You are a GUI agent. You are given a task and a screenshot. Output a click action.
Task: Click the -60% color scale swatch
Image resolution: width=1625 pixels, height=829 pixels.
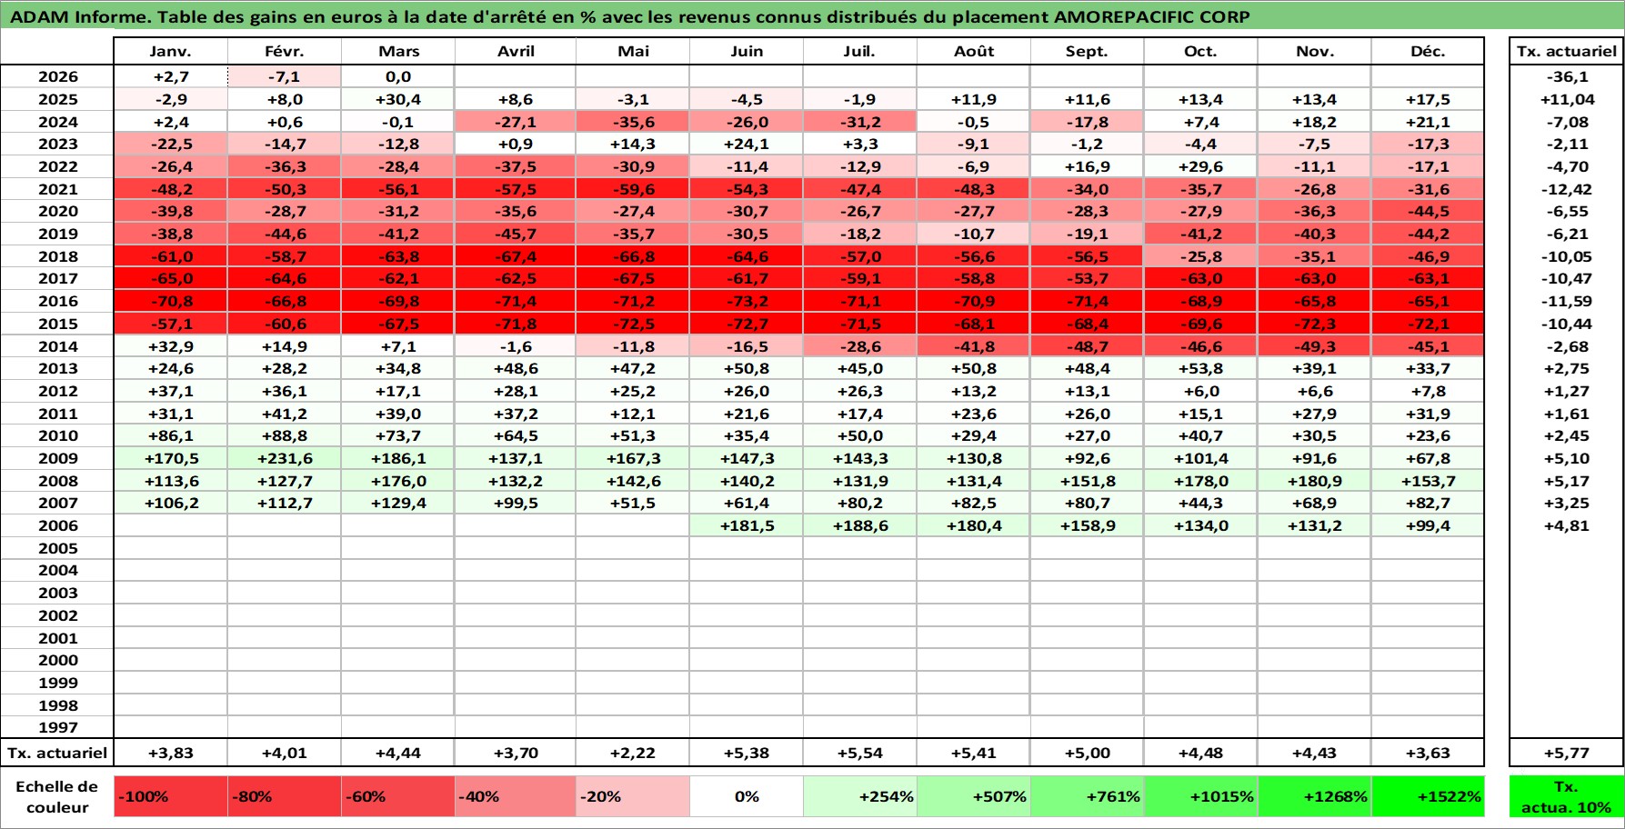[x=397, y=796]
